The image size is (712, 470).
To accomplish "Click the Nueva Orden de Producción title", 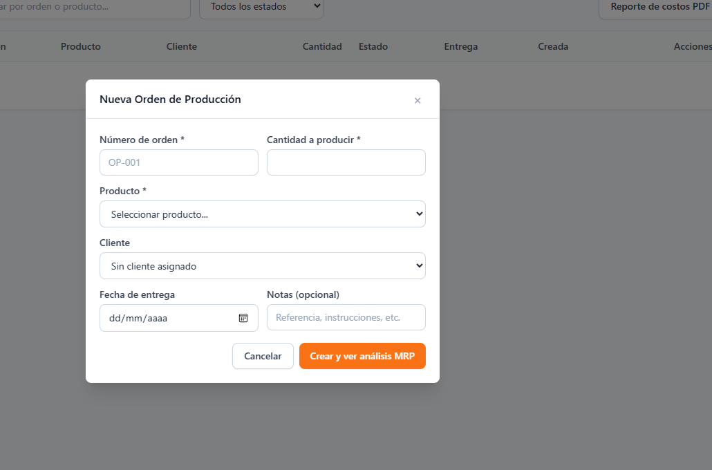I will tap(170, 99).
